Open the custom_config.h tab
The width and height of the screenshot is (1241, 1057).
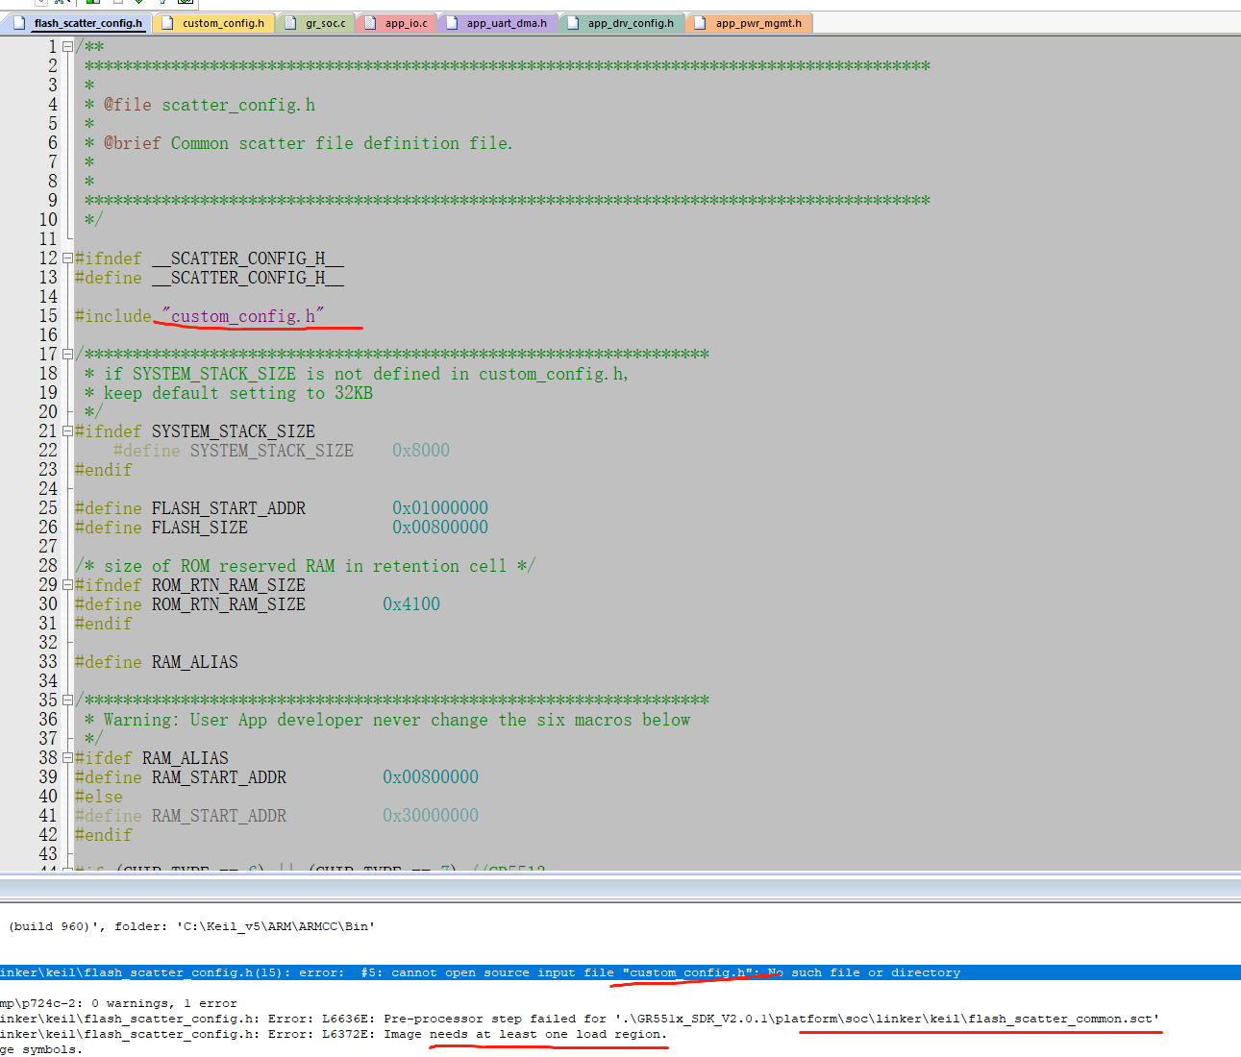click(213, 23)
